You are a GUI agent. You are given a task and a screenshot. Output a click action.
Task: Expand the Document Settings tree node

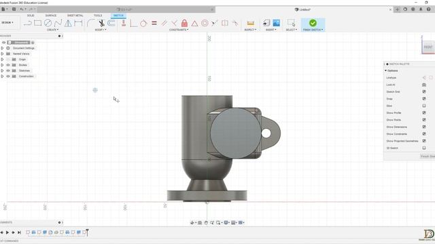point(2,48)
